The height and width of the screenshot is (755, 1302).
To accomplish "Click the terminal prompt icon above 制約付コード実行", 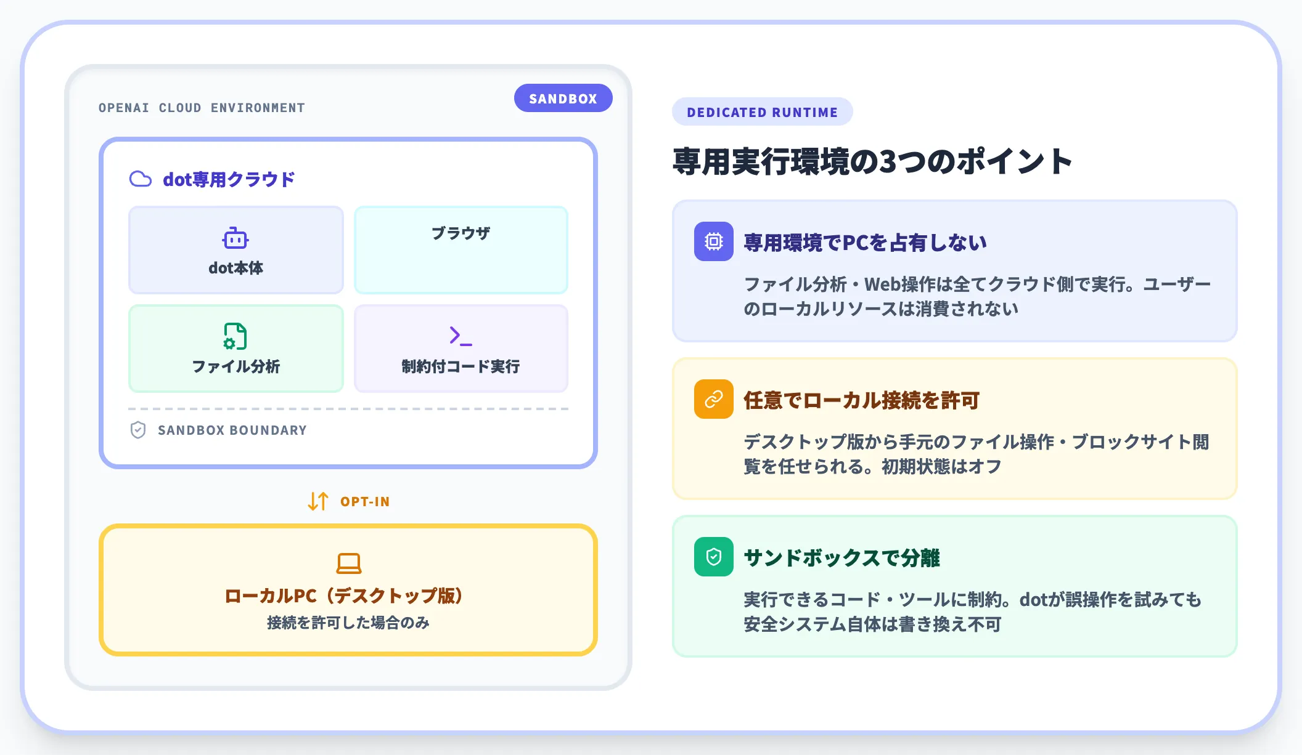I will tap(461, 336).
